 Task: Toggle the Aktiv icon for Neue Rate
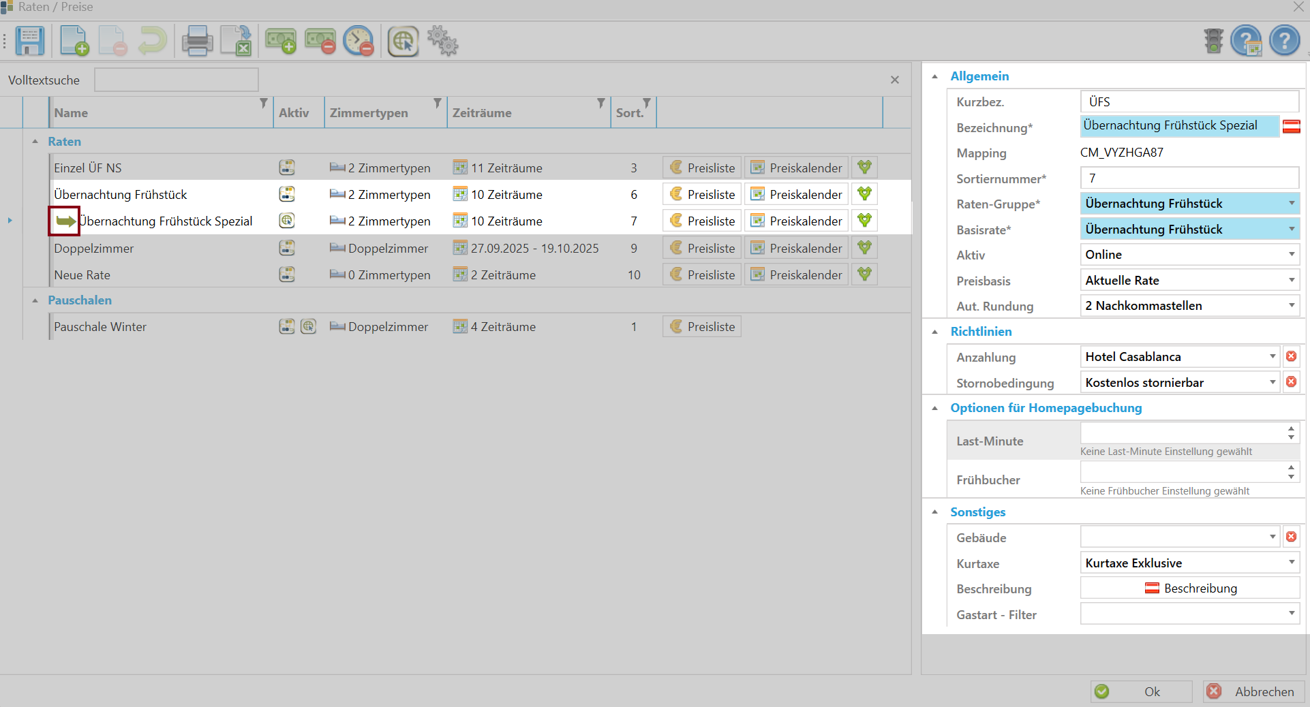coord(287,274)
